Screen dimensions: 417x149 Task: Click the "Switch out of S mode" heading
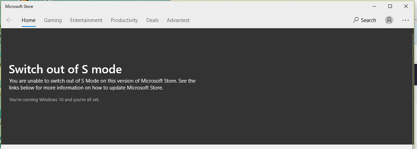(x=65, y=70)
